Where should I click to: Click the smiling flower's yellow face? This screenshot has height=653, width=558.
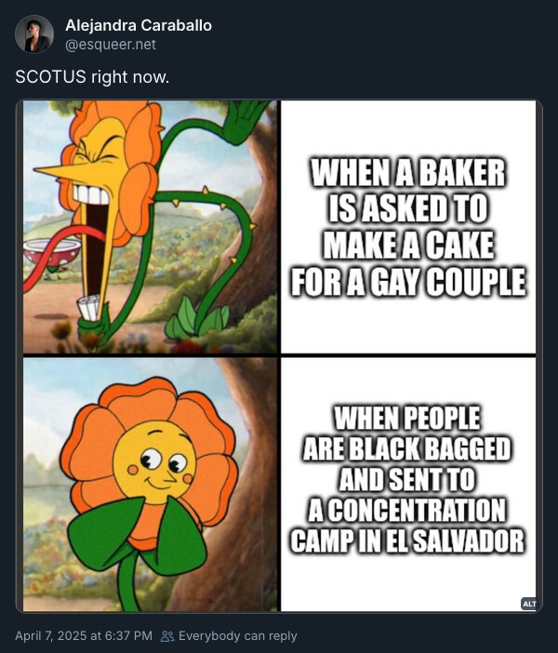point(154,461)
